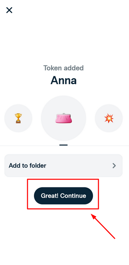Confirm the token with Great! Continue
The image size is (129, 265).
point(63,196)
